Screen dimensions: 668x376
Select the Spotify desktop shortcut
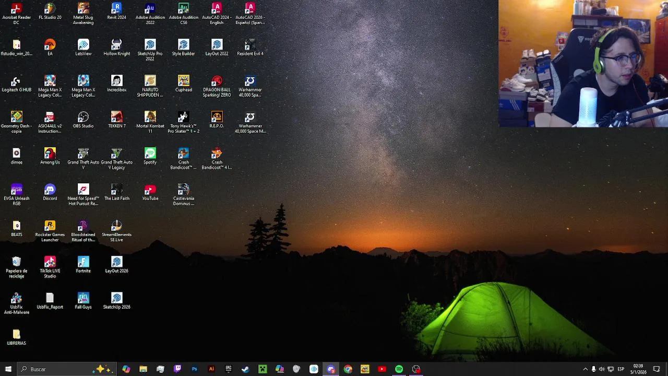point(150,156)
